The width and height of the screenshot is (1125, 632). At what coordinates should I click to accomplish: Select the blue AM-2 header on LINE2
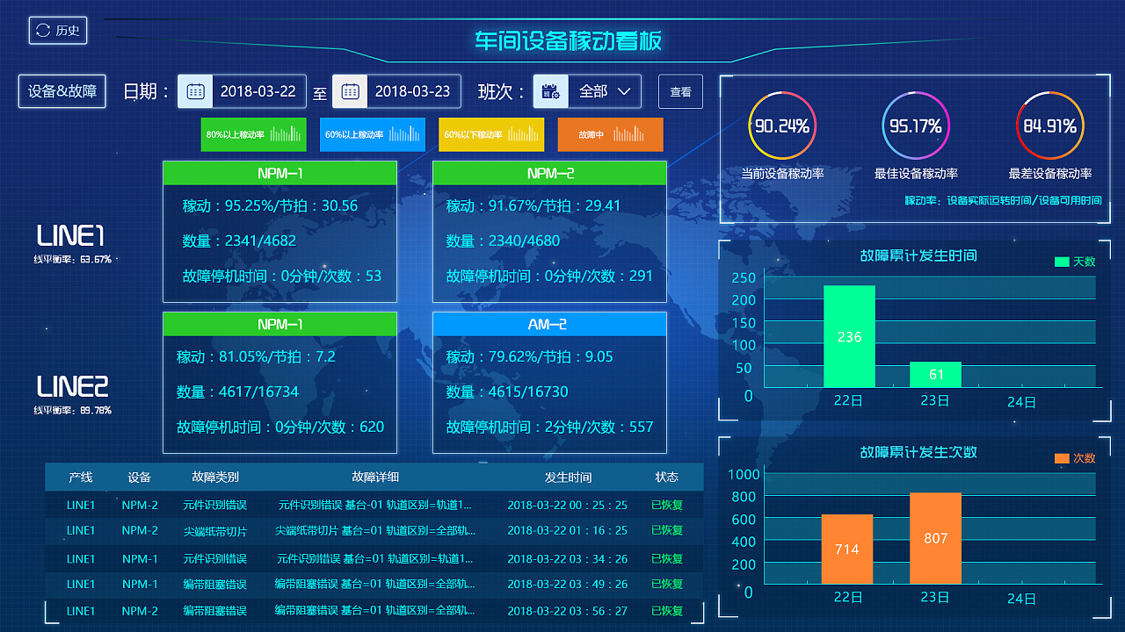click(549, 324)
